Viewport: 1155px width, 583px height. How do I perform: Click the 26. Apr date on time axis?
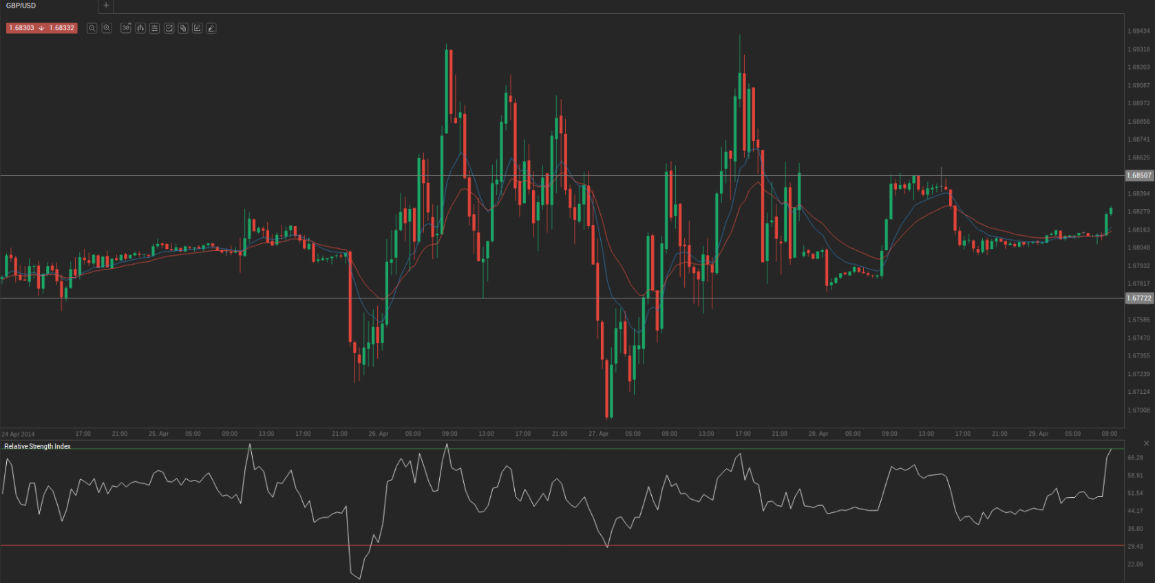(378, 434)
